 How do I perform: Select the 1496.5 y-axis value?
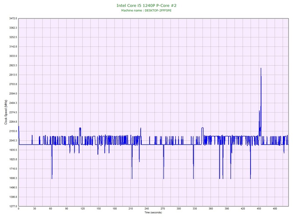pos(13,188)
